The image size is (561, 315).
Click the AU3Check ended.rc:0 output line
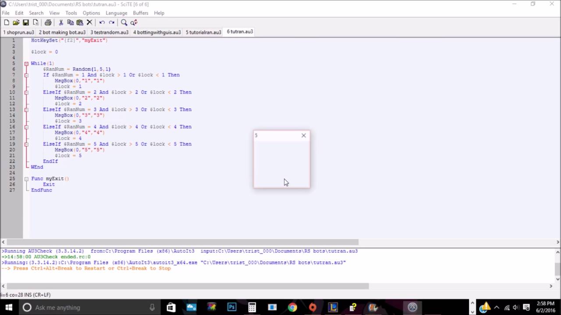[46, 257]
